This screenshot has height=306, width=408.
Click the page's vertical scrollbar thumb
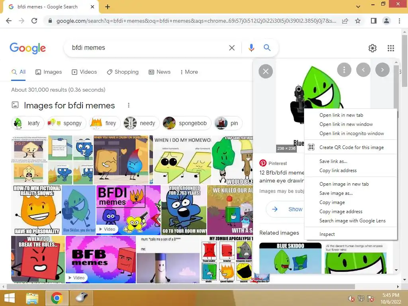click(404, 61)
